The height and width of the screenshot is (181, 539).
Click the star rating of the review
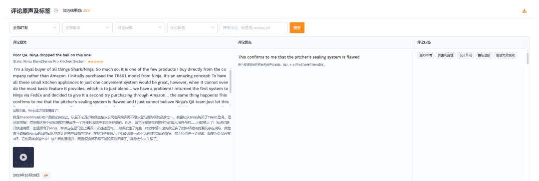[95, 62]
